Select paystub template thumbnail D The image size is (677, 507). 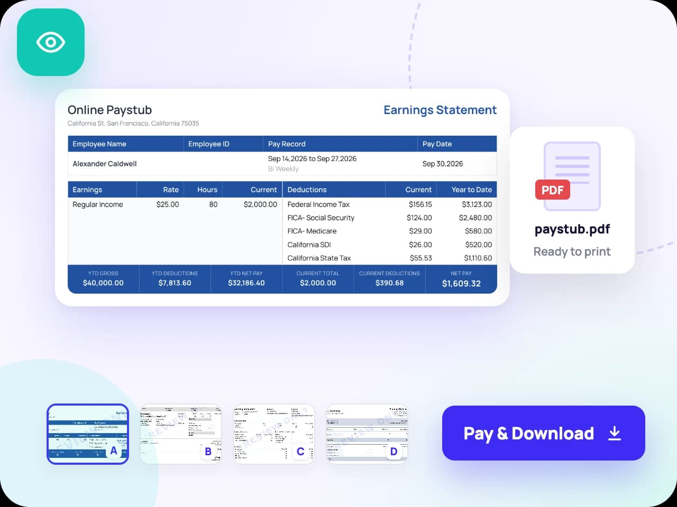point(367,434)
